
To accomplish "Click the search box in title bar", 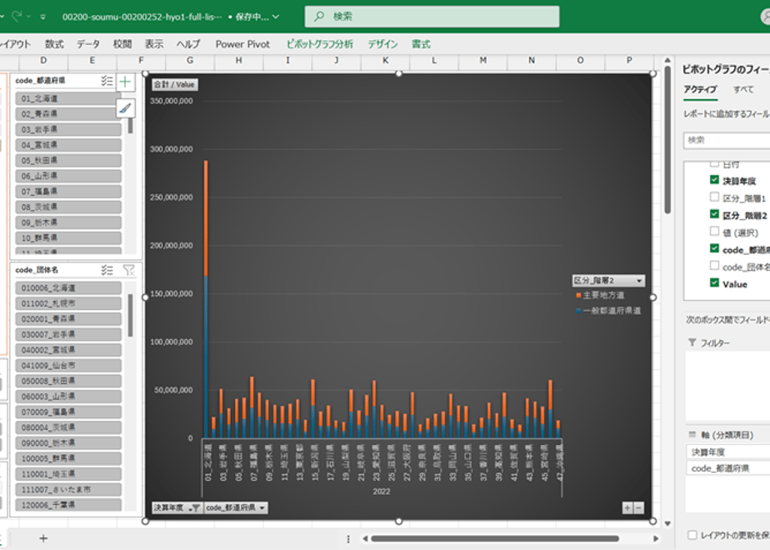I will [432, 16].
